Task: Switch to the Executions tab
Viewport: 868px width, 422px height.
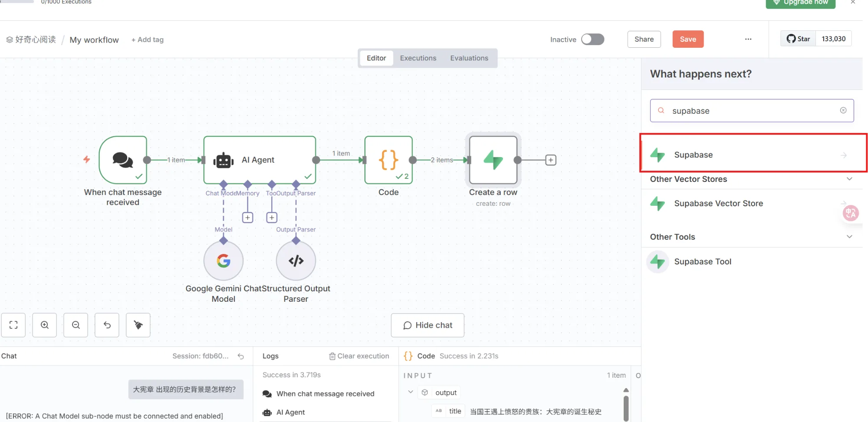Action: 418,58
